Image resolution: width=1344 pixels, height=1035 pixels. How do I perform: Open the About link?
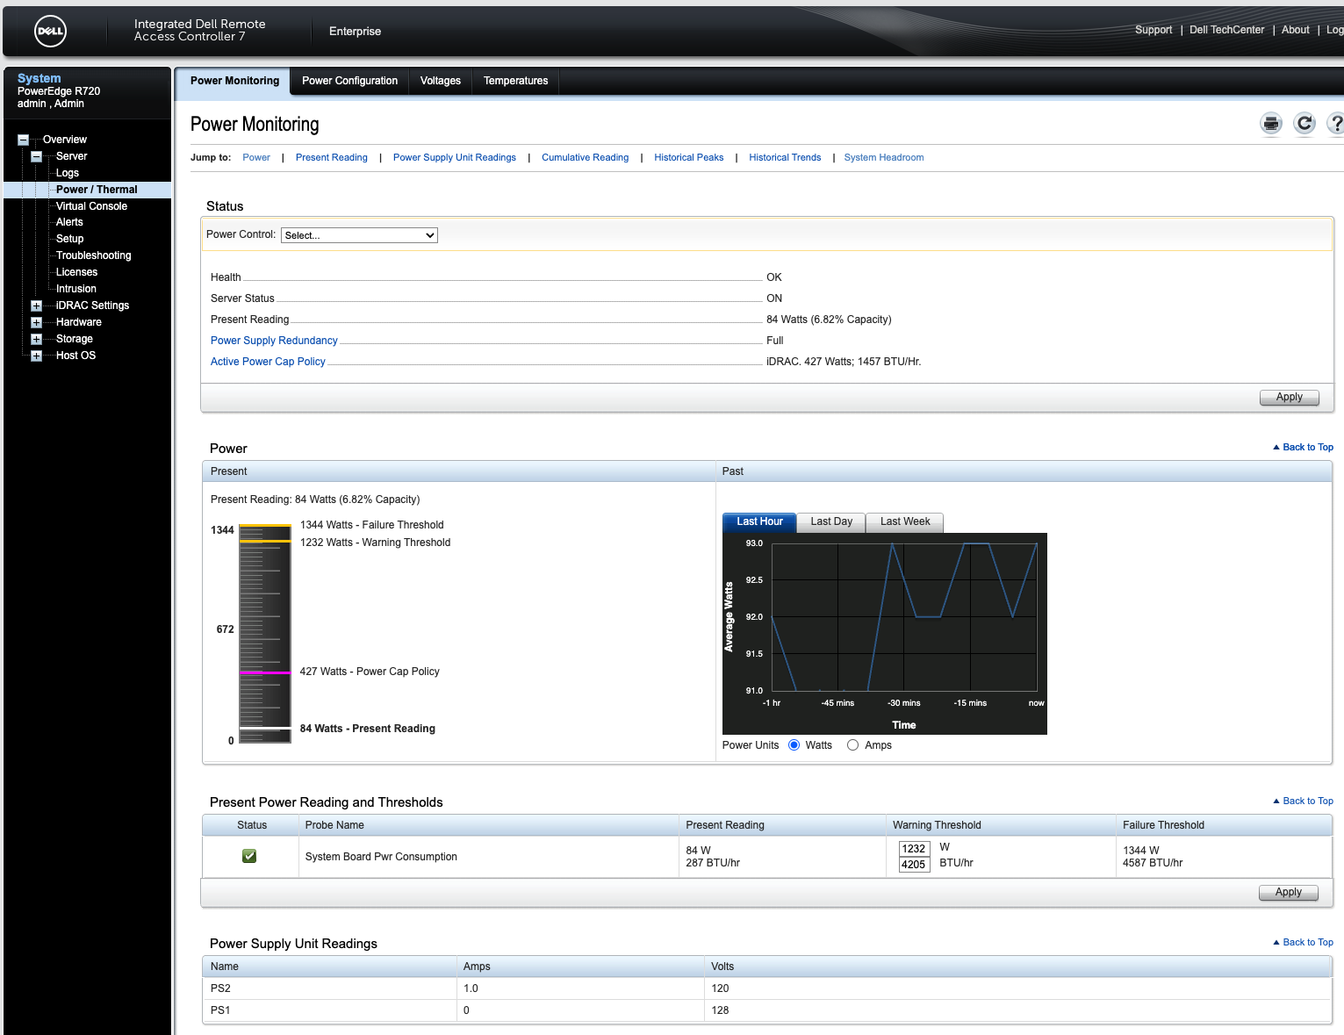1295,30
